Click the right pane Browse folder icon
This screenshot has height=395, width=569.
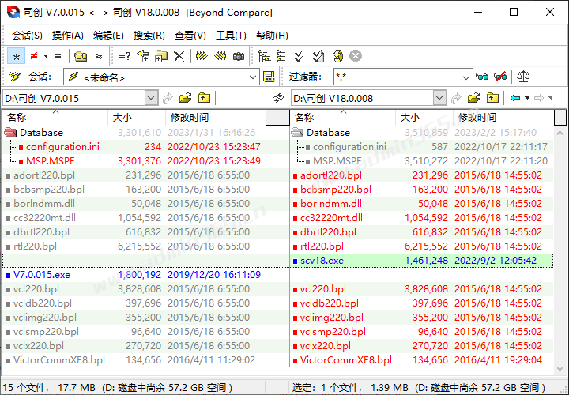click(473, 98)
